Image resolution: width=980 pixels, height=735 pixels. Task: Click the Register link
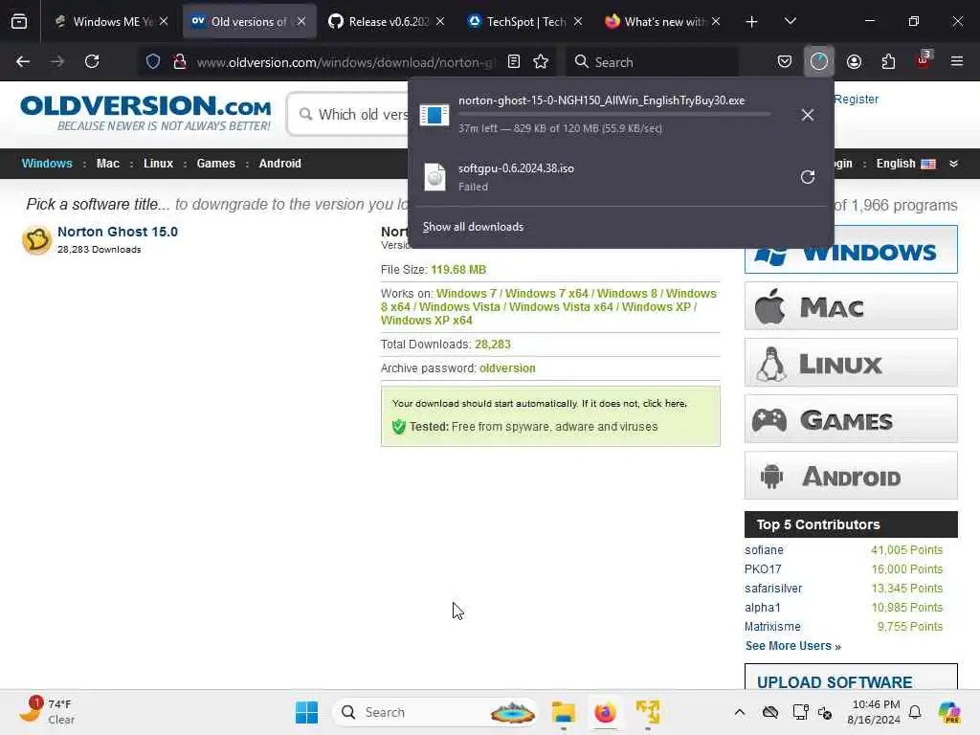[x=857, y=100]
